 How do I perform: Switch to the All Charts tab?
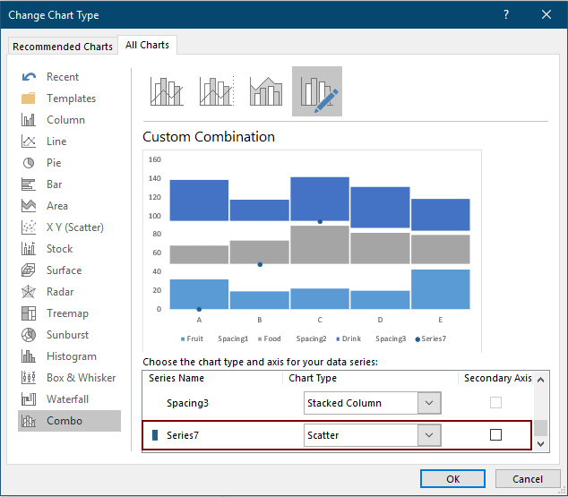pyautogui.click(x=147, y=45)
